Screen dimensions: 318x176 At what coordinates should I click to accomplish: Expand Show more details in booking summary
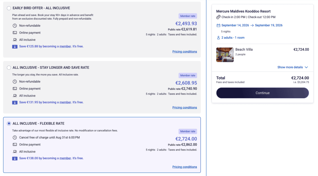coord(293,67)
